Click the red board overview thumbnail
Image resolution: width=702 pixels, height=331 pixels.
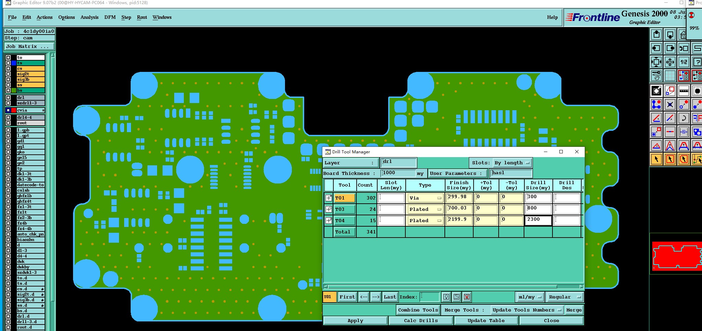tap(676, 256)
